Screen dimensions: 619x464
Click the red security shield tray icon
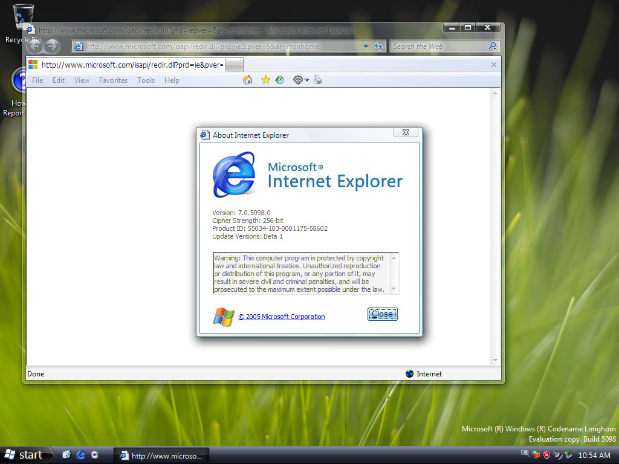546,455
